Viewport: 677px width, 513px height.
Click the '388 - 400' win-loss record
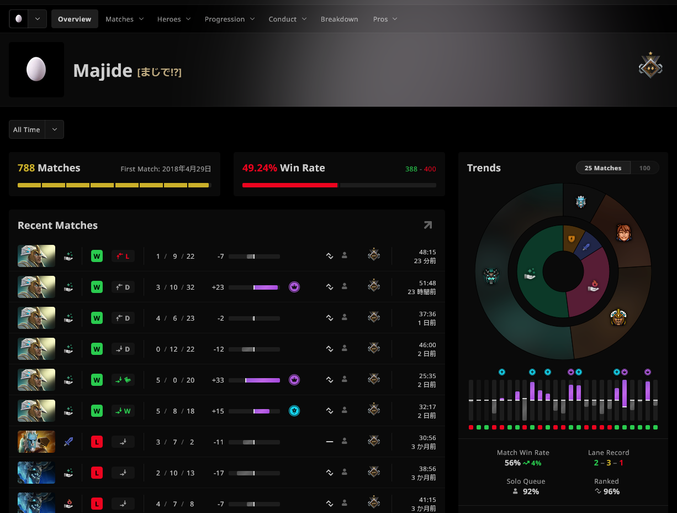[421, 169]
